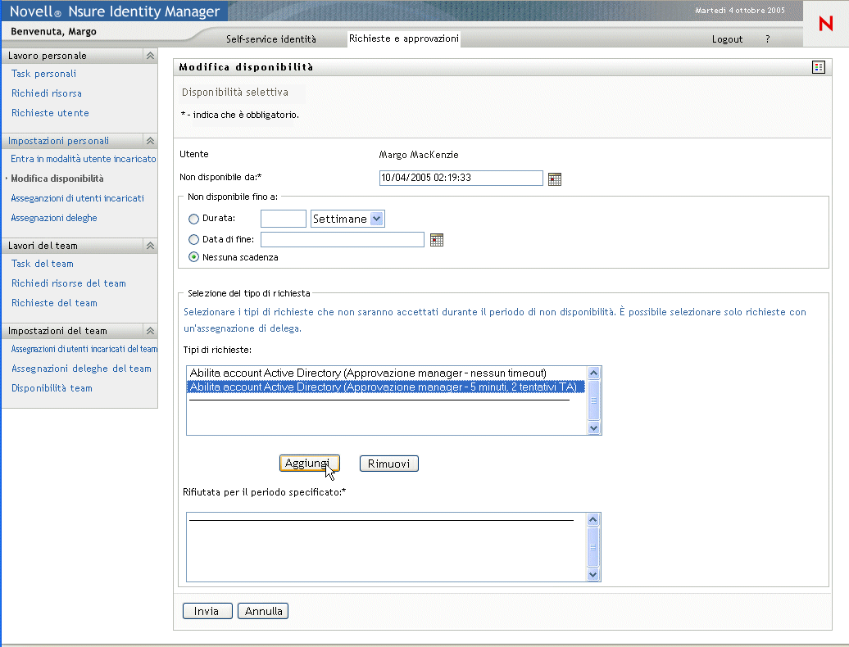This screenshot has height=647, width=849.
Task: Click down arrow of Tipi di richieste scrollbar
Action: pos(593,428)
